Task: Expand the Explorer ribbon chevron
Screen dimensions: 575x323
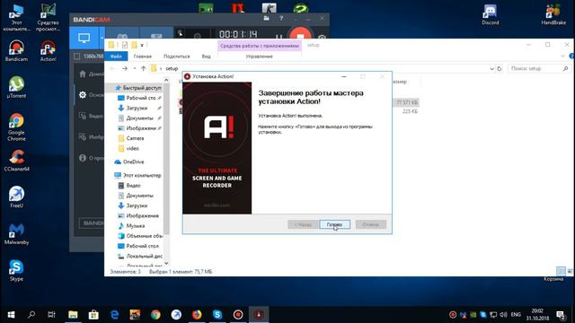Action: (562, 56)
